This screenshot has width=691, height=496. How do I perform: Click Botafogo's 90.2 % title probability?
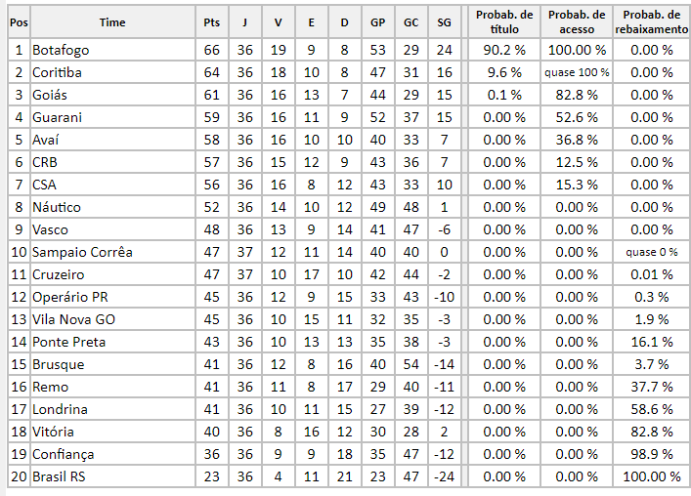click(x=504, y=50)
